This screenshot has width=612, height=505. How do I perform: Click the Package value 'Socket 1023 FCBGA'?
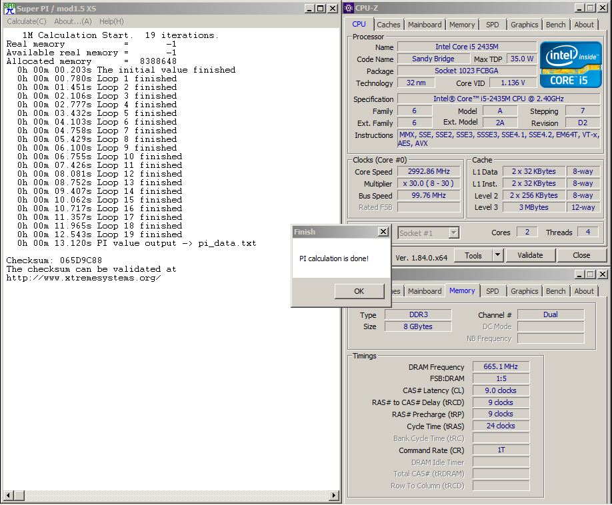click(467, 71)
